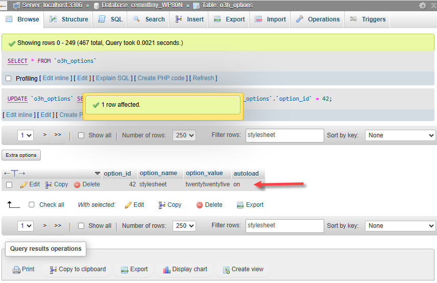
Task: Open the top page number dropdown
Action: click(x=26, y=135)
